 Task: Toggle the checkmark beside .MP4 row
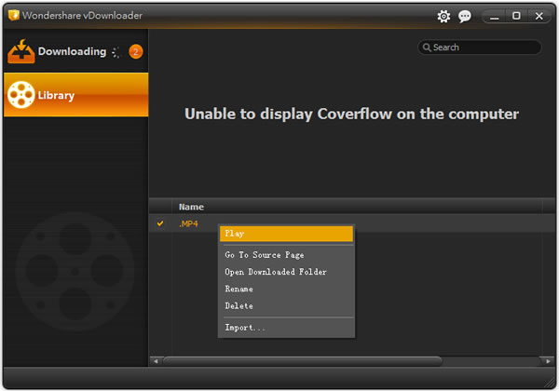(x=160, y=223)
